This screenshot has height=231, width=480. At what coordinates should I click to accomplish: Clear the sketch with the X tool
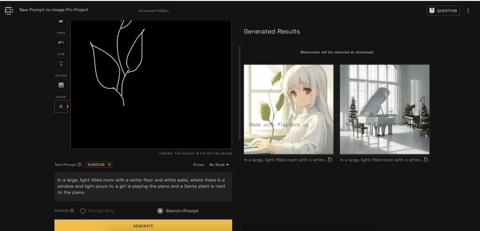tap(61, 106)
